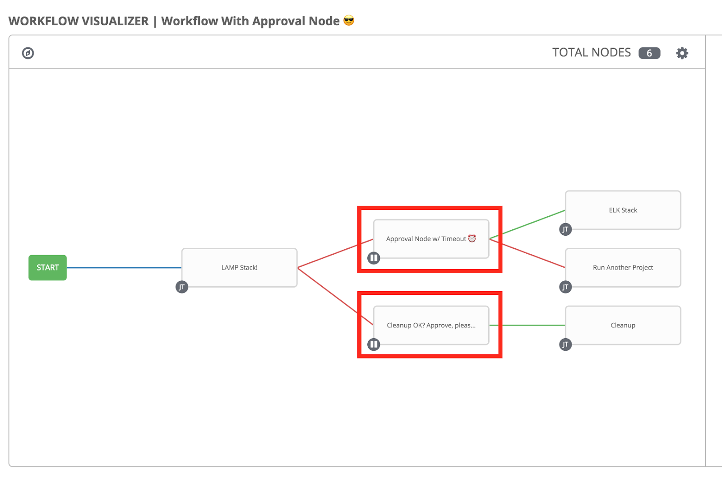The image size is (722, 484).
Task: Click the pause icon on Cleanup OK approval node
Action: point(374,344)
